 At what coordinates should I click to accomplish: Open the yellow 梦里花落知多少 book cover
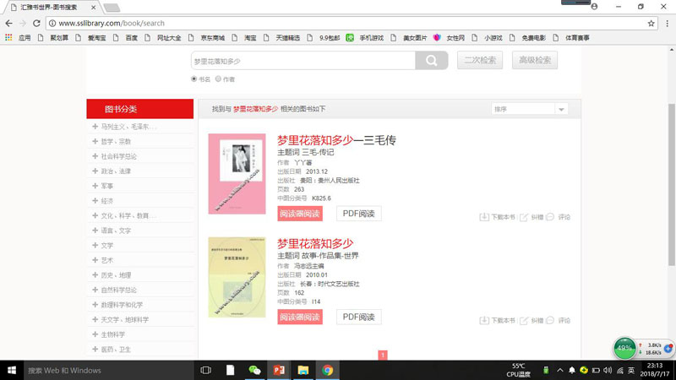pos(237,277)
